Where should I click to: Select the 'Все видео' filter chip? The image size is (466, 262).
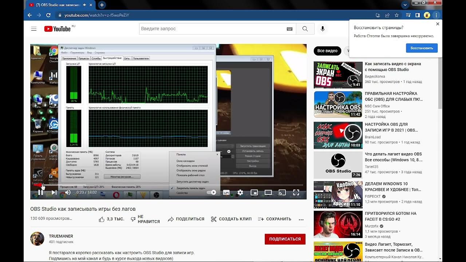click(x=327, y=51)
